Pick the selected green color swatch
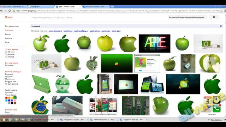This screenshot has width=226, height=127. click(x=15, y=98)
